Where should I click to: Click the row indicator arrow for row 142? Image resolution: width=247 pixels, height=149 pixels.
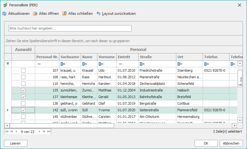8,110
